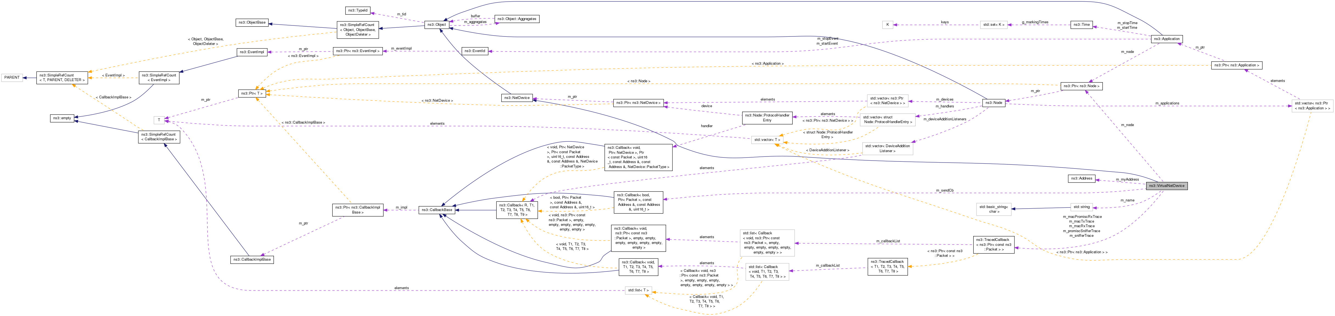Click the m_aggregates edge label
Screen dimensions: 1335x316
475,22
